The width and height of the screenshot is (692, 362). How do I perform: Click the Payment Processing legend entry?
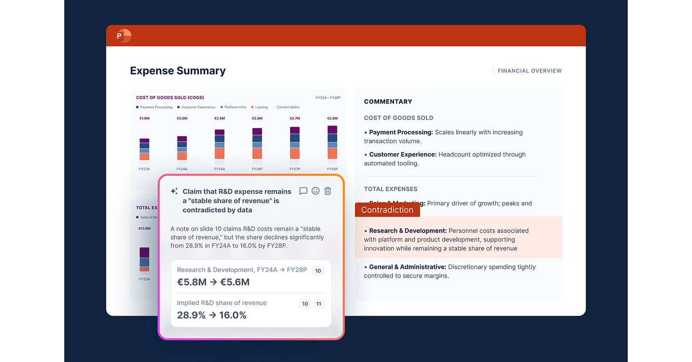(x=154, y=107)
